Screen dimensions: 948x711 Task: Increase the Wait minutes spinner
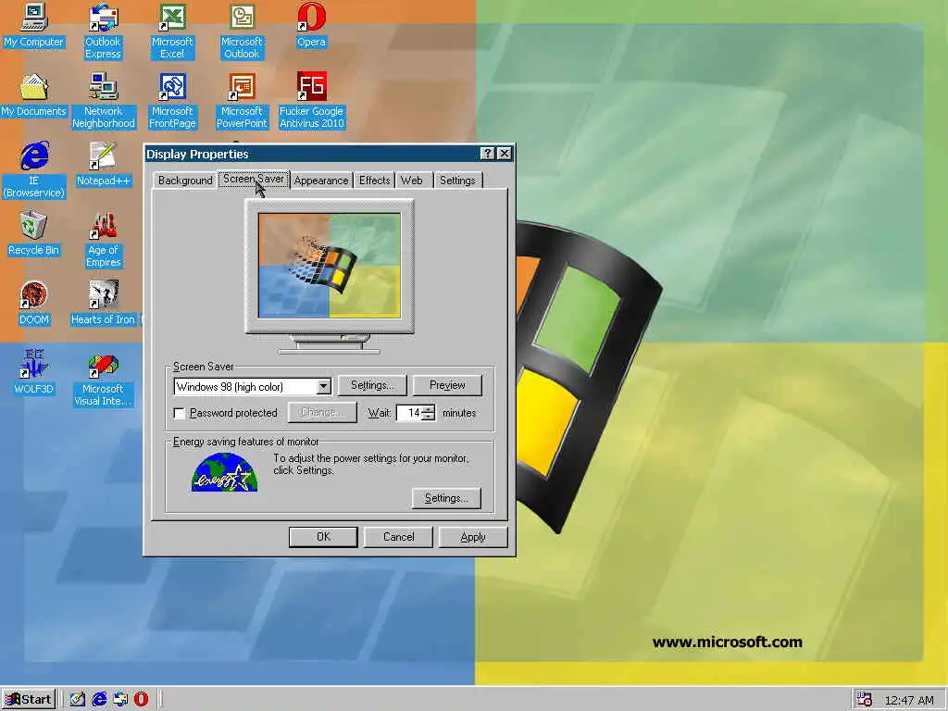pyautogui.click(x=429, y=408)
